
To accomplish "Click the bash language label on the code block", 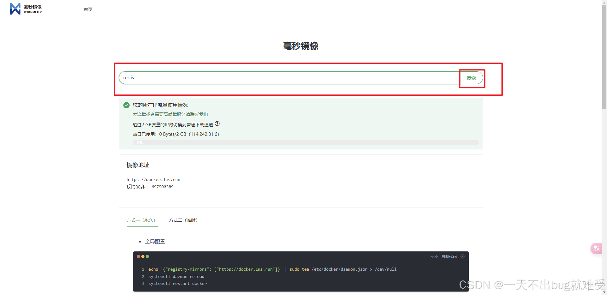I will tap(434, 256).
